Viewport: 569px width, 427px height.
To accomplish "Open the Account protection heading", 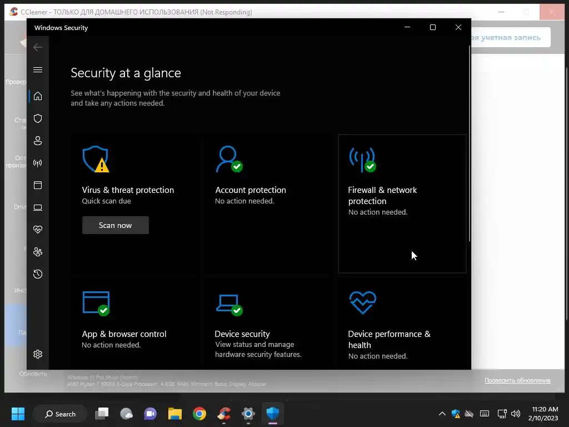I will [251, 190].
